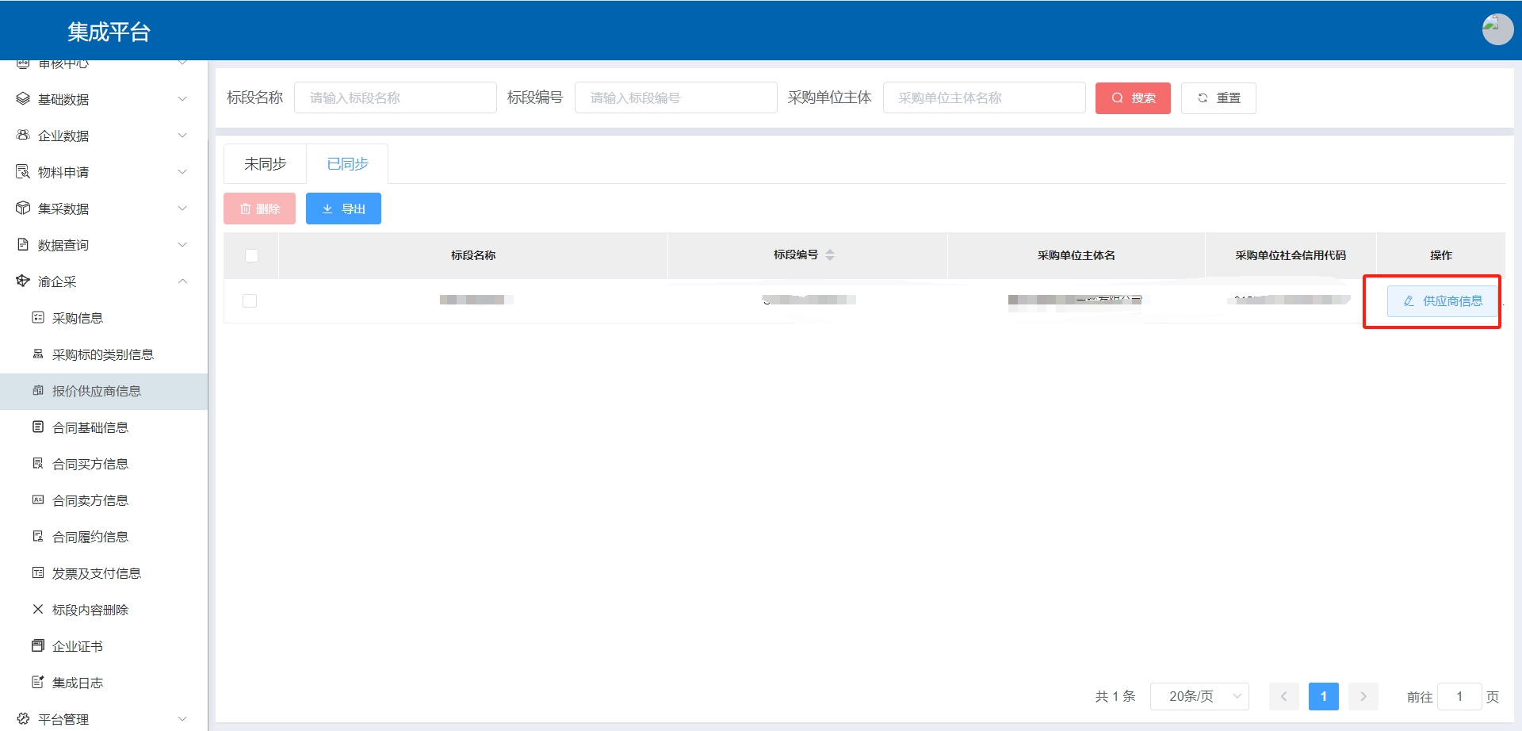Open 采购信息 in the sidebar
This screenshot has width=1522, height=731.
78,318
